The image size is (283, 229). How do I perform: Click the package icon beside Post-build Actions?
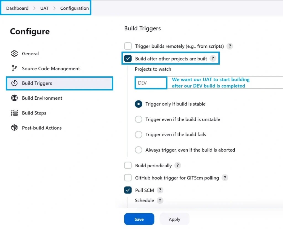click(x=14, y=128)
